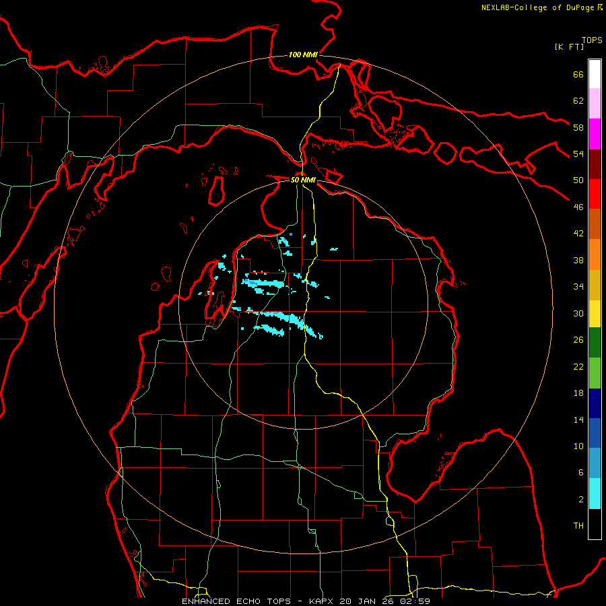Click the navy blue 18 K FT swatch

pyautogui.click(x=595, y=403)
